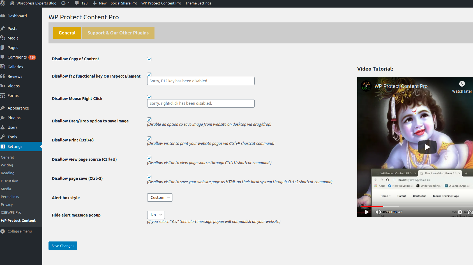Open the Privacy settings link

[7, 205]
